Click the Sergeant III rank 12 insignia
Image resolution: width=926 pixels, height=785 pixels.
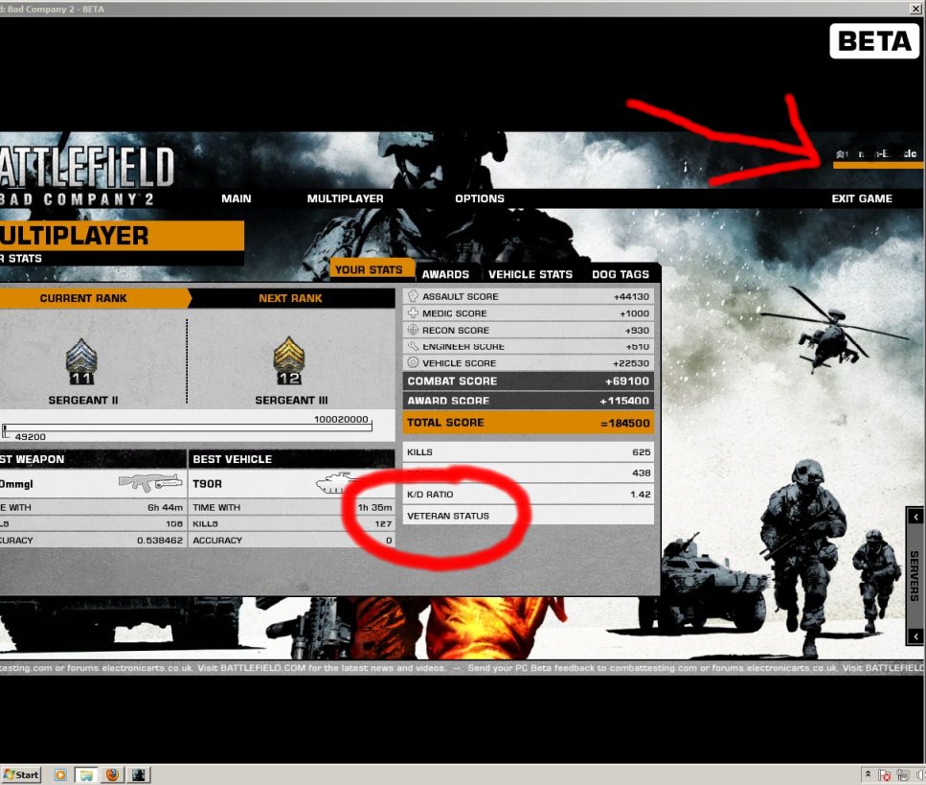coord(289,360)
